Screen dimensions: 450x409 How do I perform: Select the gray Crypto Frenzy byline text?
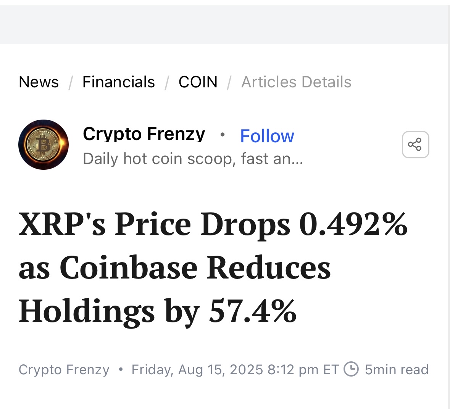click(x=64, y=369)
